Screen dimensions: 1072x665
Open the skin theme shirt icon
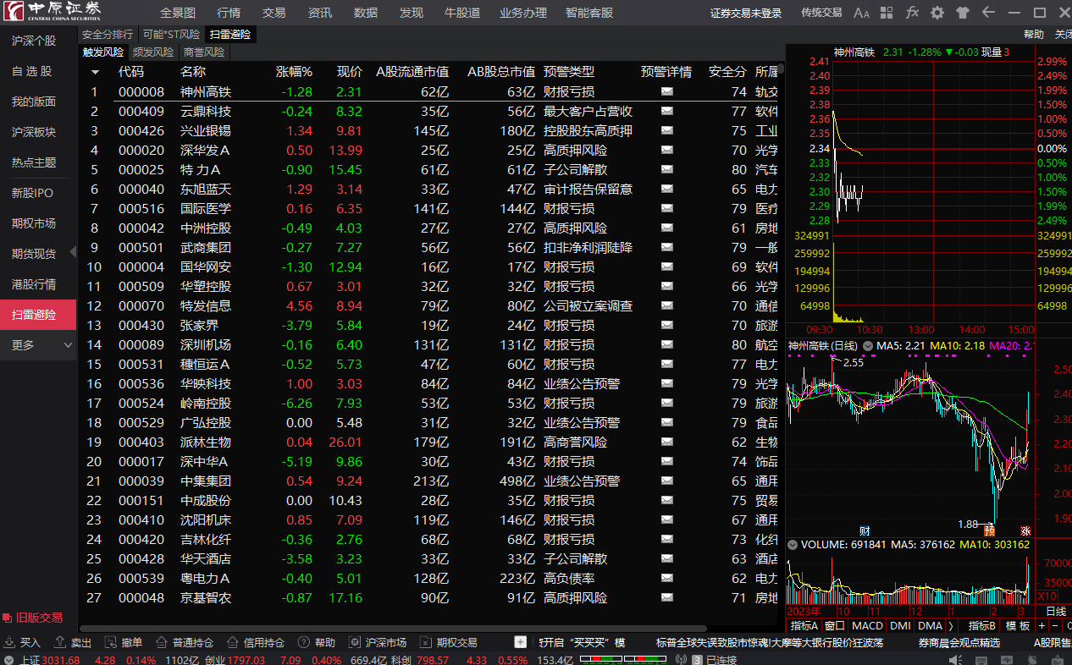(963, 13)
